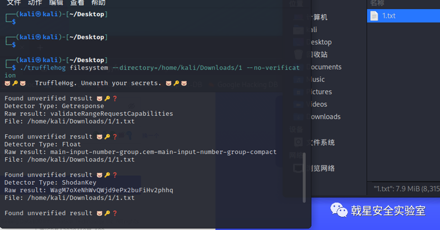Click the terminal vertical scrollbar
Image resolution: width=440 pixels, height=230 pixels.
pos(304,178)
